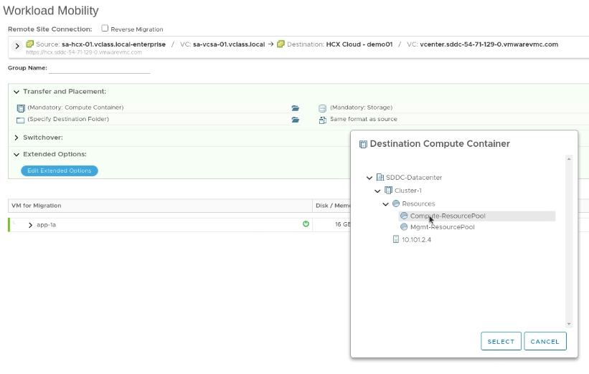Expand the Remote Site Connection details chevron
The width and height of the screenshot is (589, 374).
point(17,46)
